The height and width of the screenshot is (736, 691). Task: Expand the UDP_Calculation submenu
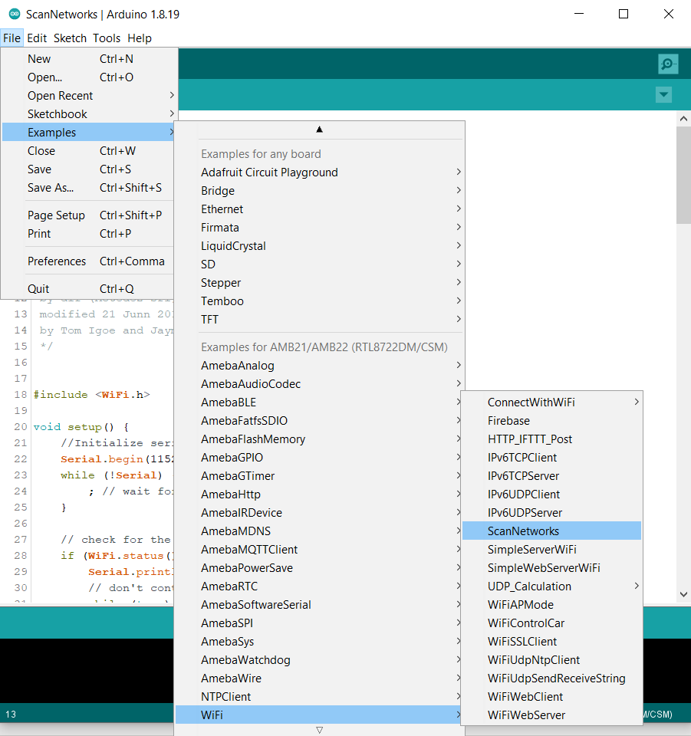click(x=551, y=586)
